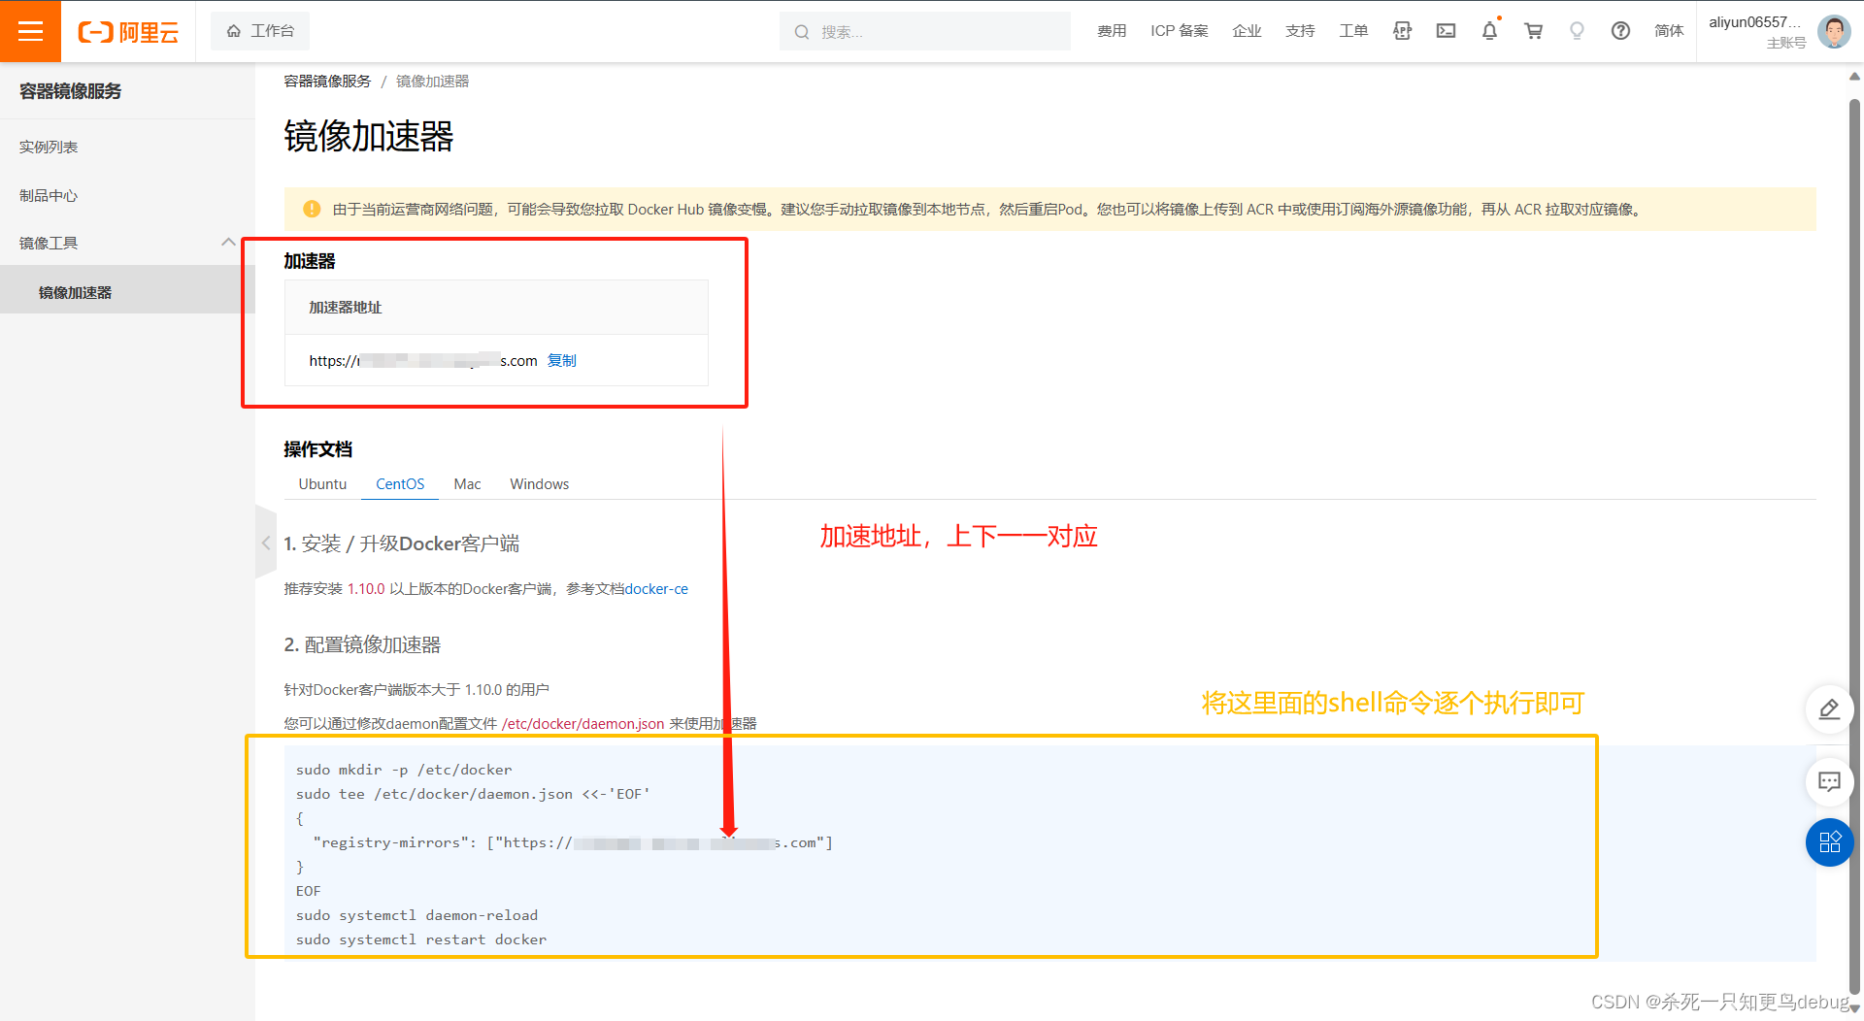
Task: Open 制品中心 in sidebar
Action: click(49, 195)
